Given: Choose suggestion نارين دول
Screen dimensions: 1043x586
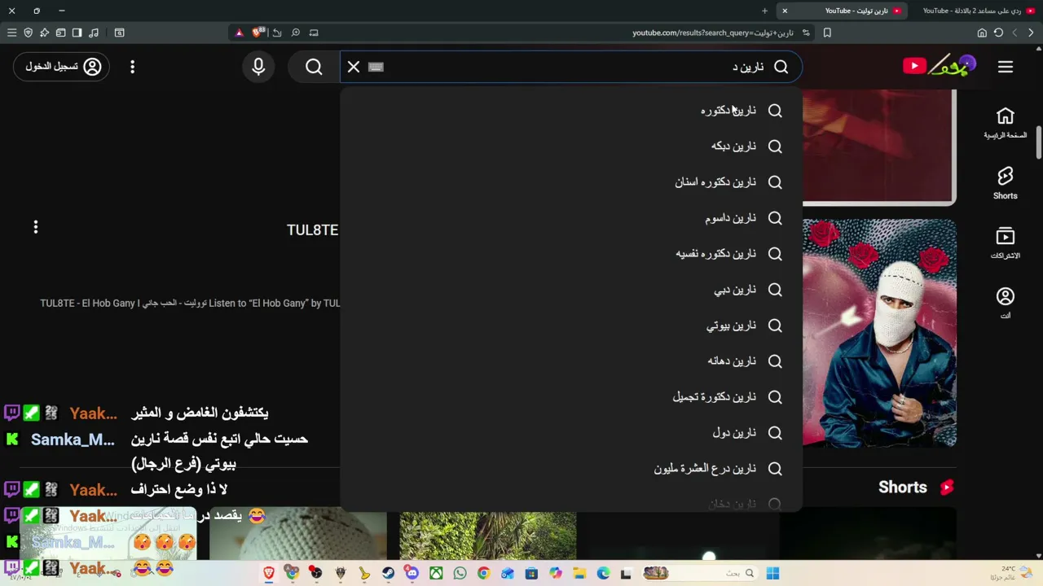Looking at the screenshot, I should [571, 433].
